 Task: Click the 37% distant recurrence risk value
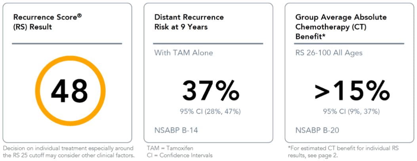pos(210,91)
